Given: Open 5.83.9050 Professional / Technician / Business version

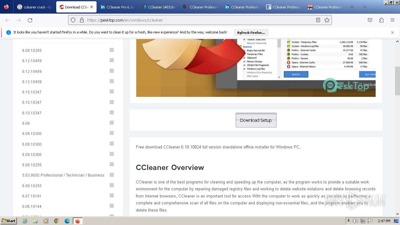Looking at the screenshot, I should pyautogui.click(x=63, y=175).
